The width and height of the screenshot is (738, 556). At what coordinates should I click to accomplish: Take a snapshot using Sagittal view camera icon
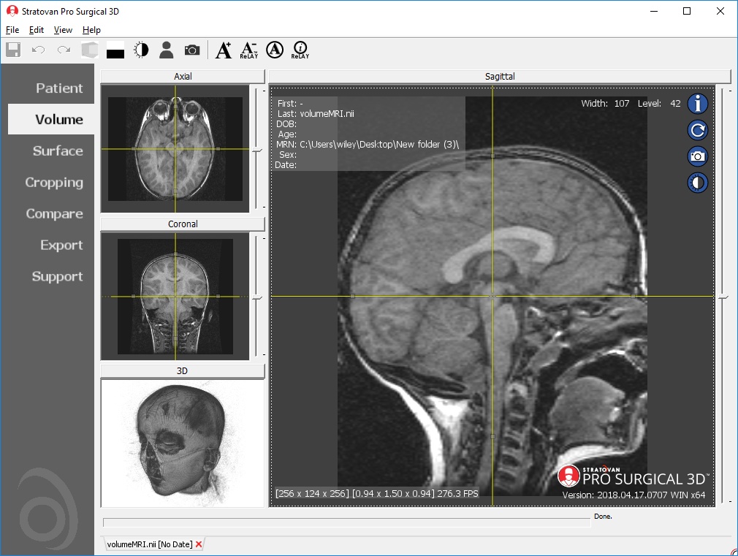click(697, 156)
